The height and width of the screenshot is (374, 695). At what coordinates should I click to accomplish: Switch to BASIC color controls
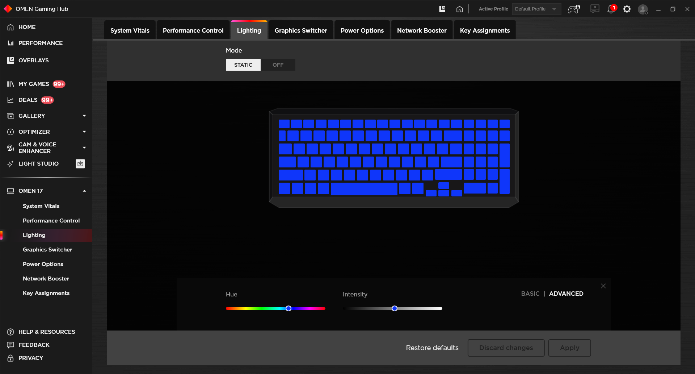[x=530, y=294]
